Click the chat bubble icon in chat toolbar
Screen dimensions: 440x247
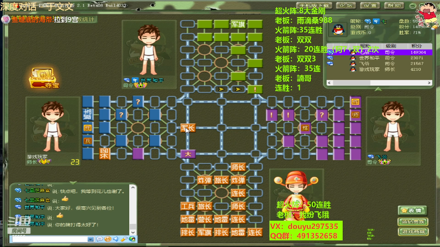[x=100, y=239]
